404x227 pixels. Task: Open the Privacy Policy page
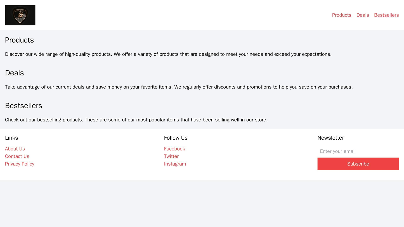(19, 164)
